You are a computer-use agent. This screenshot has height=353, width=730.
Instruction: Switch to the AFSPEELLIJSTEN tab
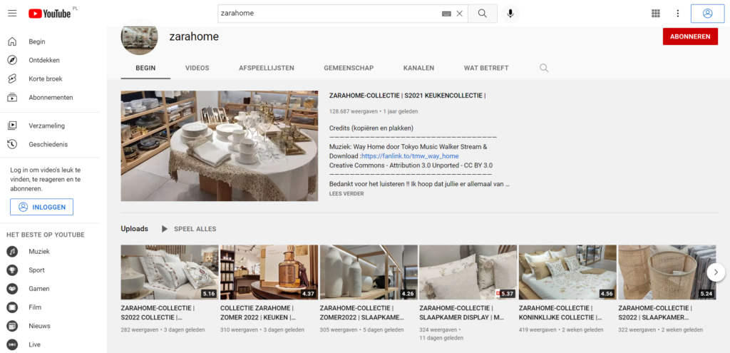267,68
